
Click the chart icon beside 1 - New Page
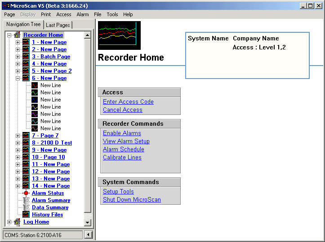coord(26,42)
